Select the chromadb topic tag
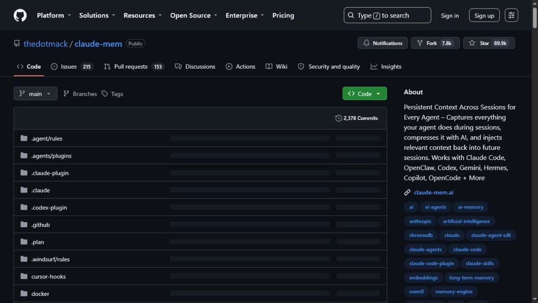 (421, 235)
